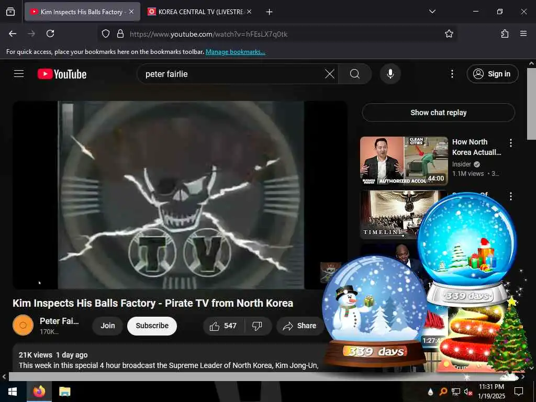Image resolution: width=536 pixels, height=402 pixels.
Task: Open the Timeline documentary thumbnail
Action: point(389,214)
